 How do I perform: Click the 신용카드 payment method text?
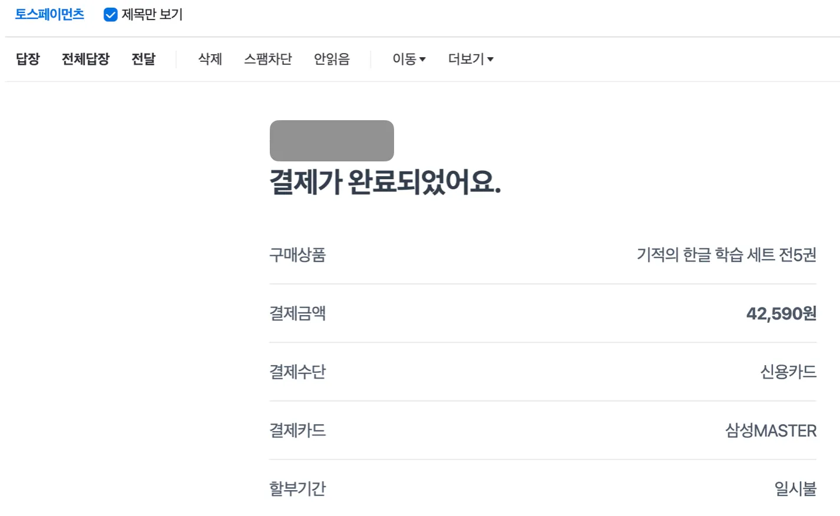point(788,372)
